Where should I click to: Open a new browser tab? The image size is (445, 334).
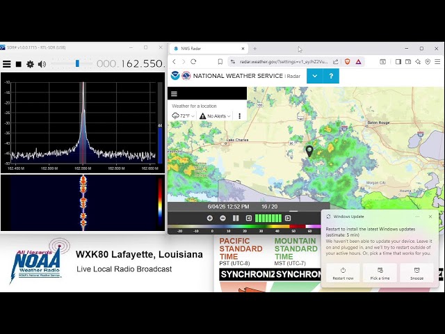click(x=255, y=49)
